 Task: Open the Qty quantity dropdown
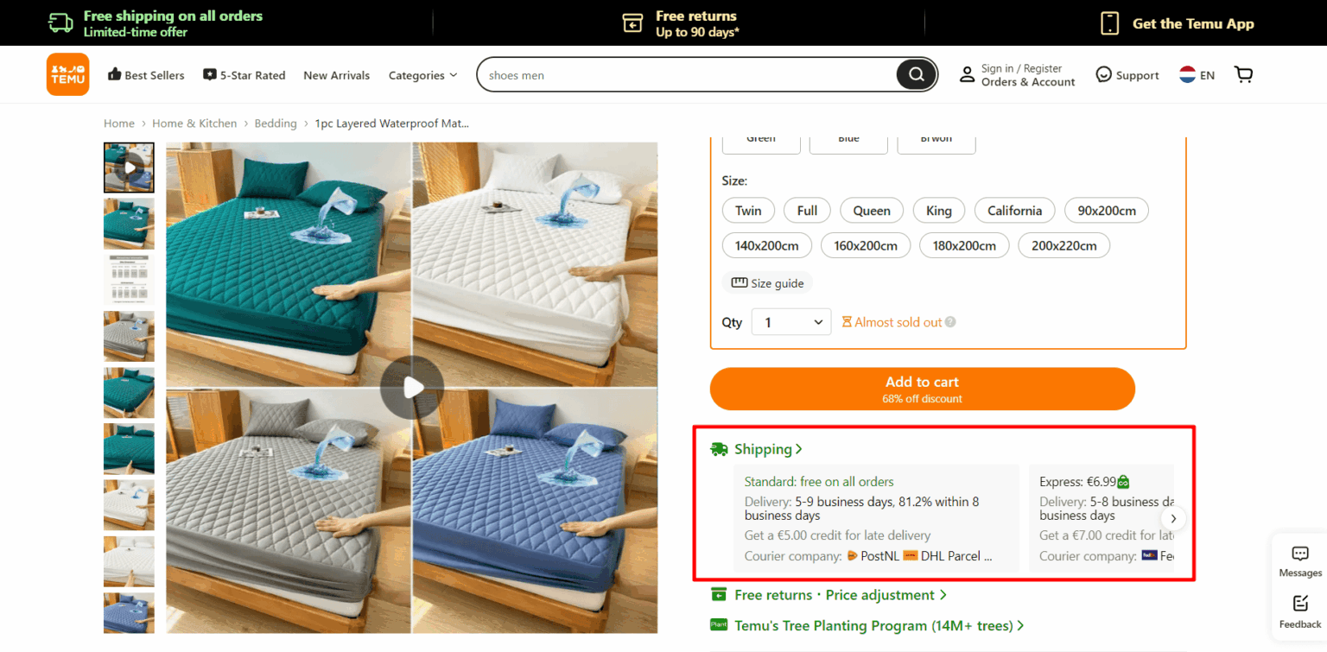click(791, 322)
